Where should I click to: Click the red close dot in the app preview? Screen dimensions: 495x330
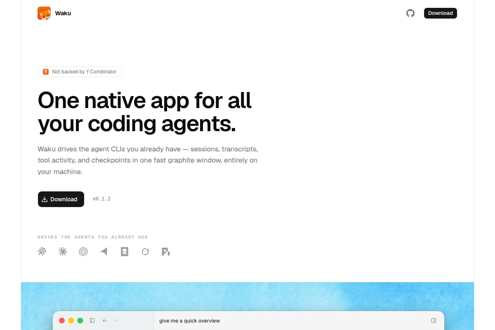(x=62, y=321)
